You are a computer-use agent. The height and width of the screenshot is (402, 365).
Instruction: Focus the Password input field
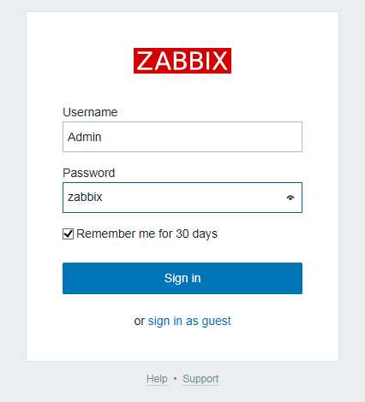[x=182, y=198]
